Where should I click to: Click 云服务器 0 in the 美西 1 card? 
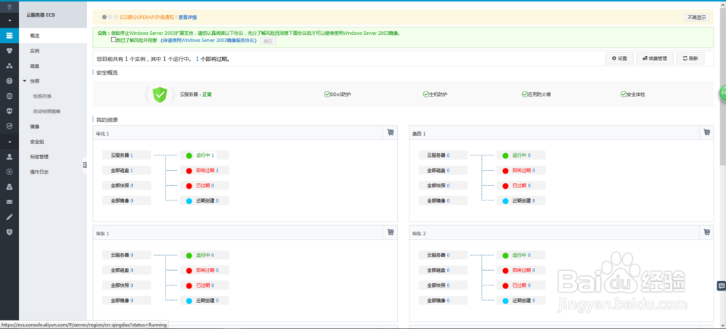443,155
